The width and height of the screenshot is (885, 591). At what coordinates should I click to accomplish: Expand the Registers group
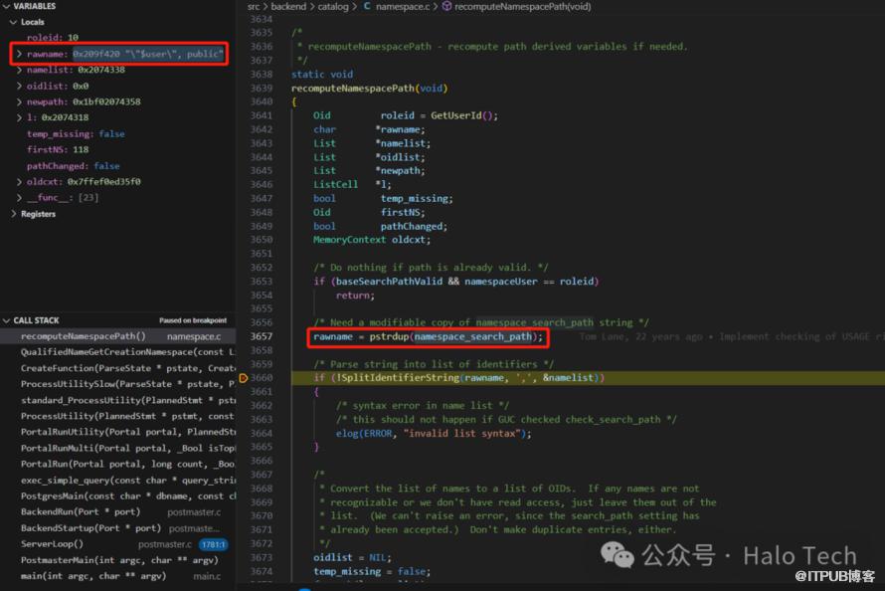tap(13, 214)
